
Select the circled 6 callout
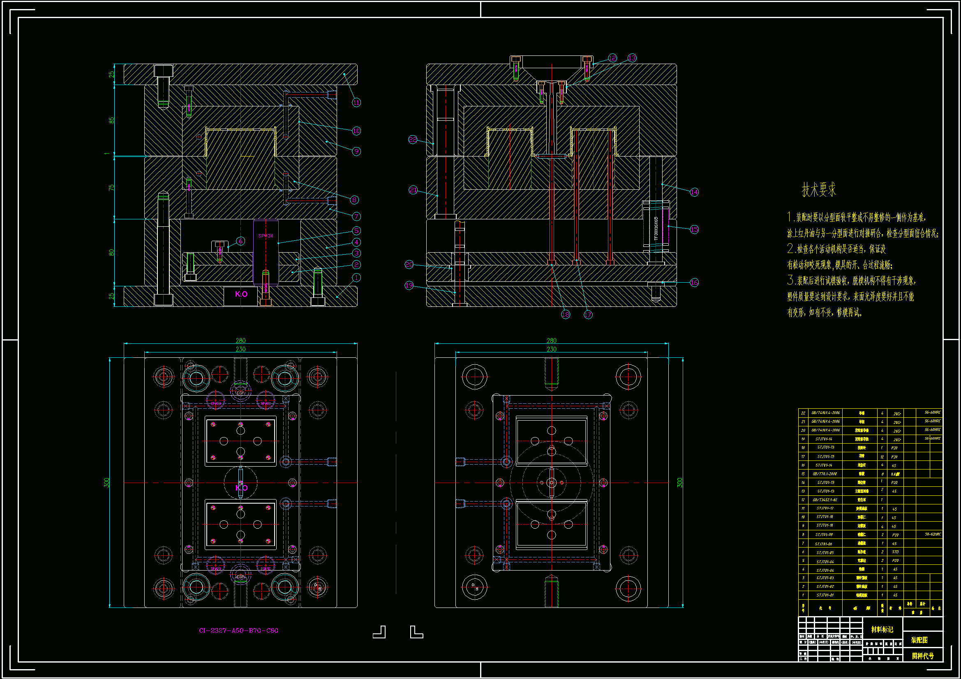[x=240, y=242]
